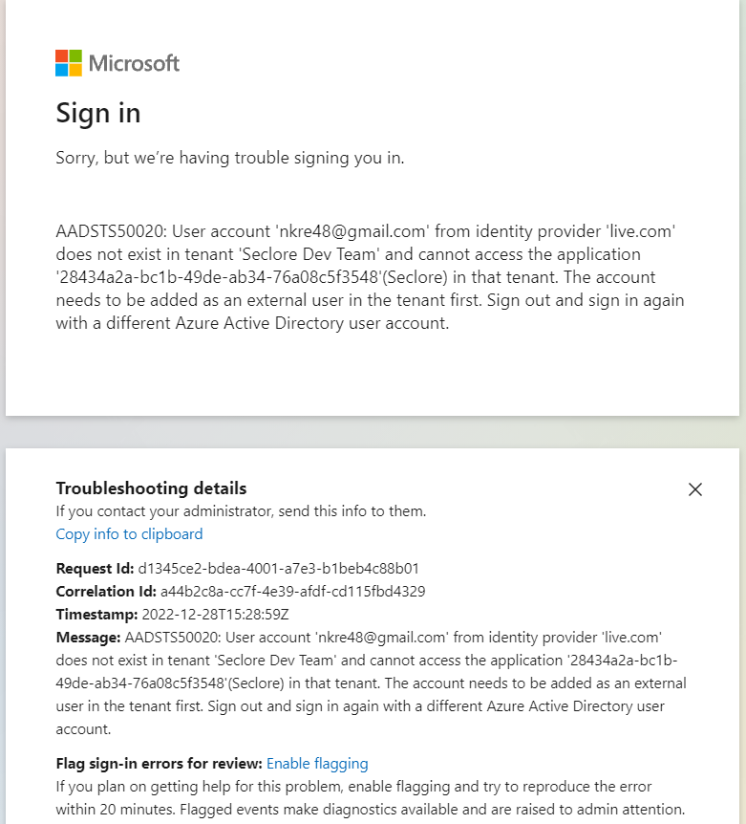Click the blue square in the Microsoft logo
746x824 pixels.
point(60,68)
